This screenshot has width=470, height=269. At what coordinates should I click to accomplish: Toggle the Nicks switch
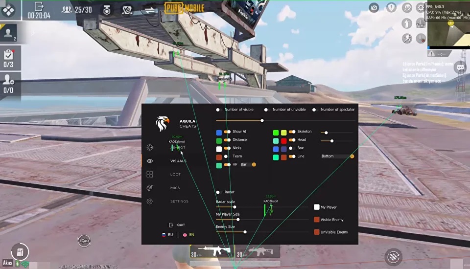pyautogui.click(x=227, y=148)
